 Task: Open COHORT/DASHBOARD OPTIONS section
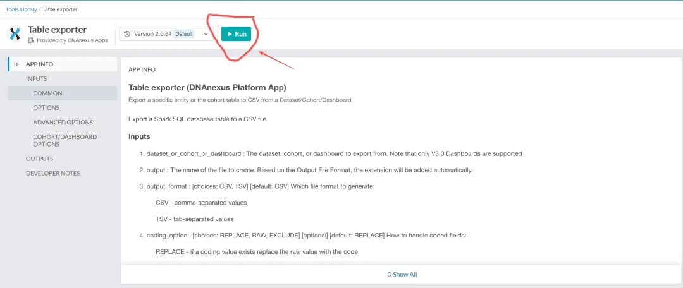tap(65, 140)
